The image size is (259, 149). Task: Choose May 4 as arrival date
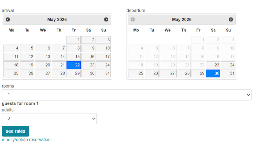point(12,49)
